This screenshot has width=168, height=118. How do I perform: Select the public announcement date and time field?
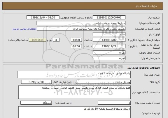click(x=43, y=17)
